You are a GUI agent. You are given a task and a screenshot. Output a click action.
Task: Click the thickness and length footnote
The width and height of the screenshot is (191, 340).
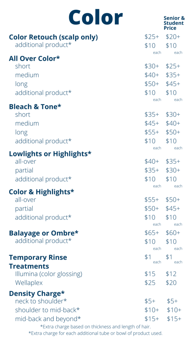95,327
